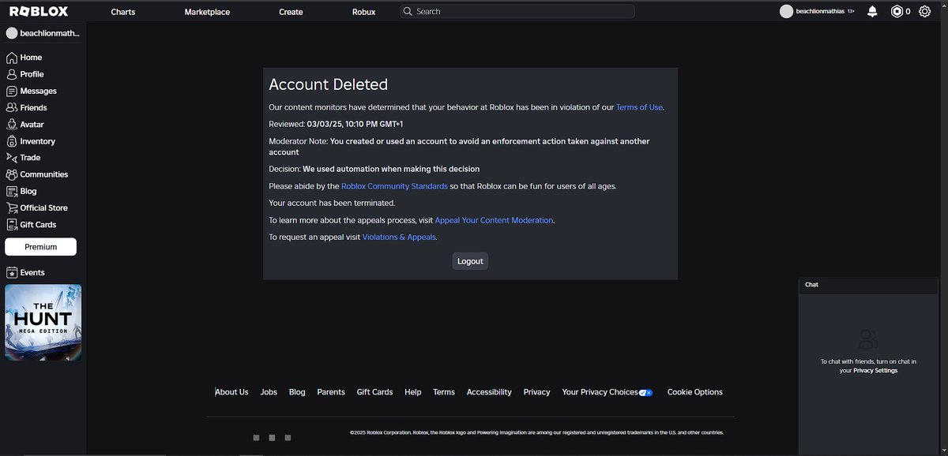This screenshot has height=456, width=948.
Task: Open the Roblox Community Standards link
Action: pyautogui.click(x=394, y=186)
